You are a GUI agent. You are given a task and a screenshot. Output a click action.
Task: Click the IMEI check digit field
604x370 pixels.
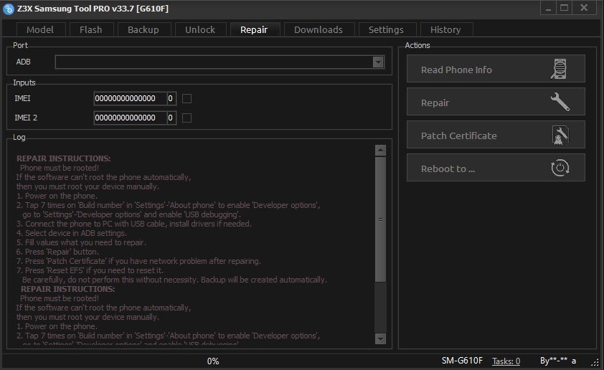click(x=171, y=98)
